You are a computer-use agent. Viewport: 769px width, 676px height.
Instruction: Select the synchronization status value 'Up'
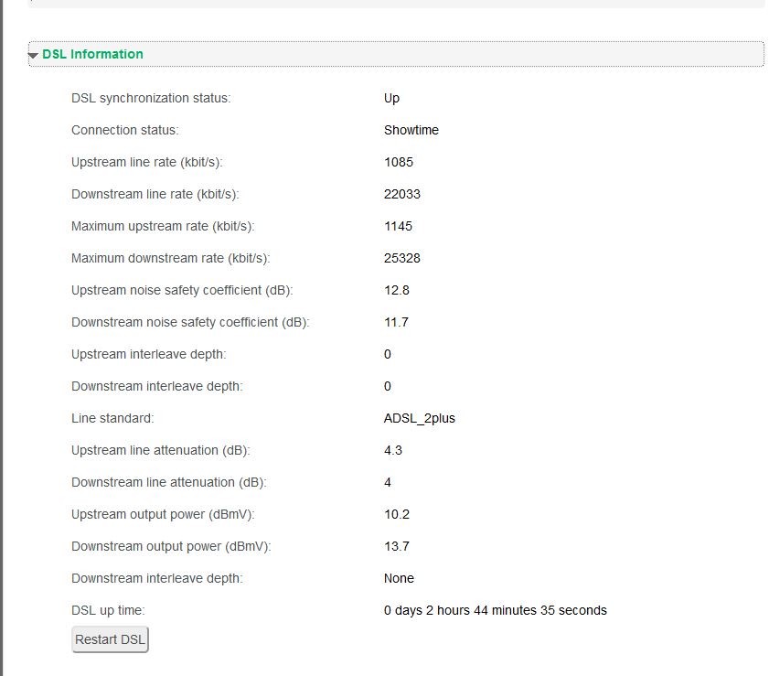[391, 98]
